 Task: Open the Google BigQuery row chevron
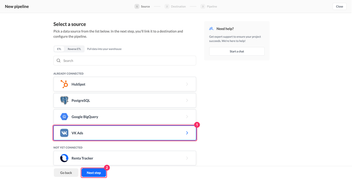(x=187, y=117)
